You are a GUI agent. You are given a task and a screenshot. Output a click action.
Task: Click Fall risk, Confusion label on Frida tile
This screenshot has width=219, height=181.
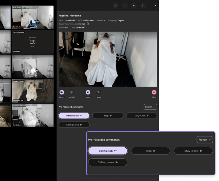19,27
